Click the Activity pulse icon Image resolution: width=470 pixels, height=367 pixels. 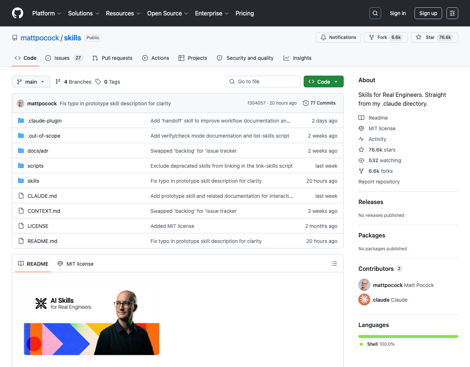[361, 139]
